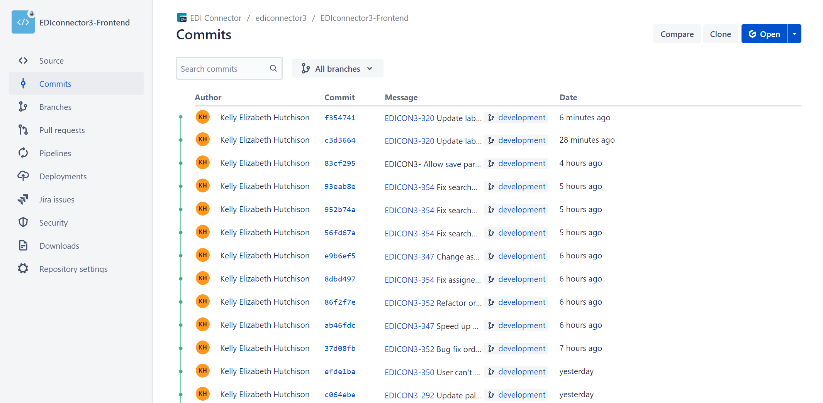The height and width of the screenshot is (403, 823).
Task: Open Pull requests from the sidebar
Action: 62,130
